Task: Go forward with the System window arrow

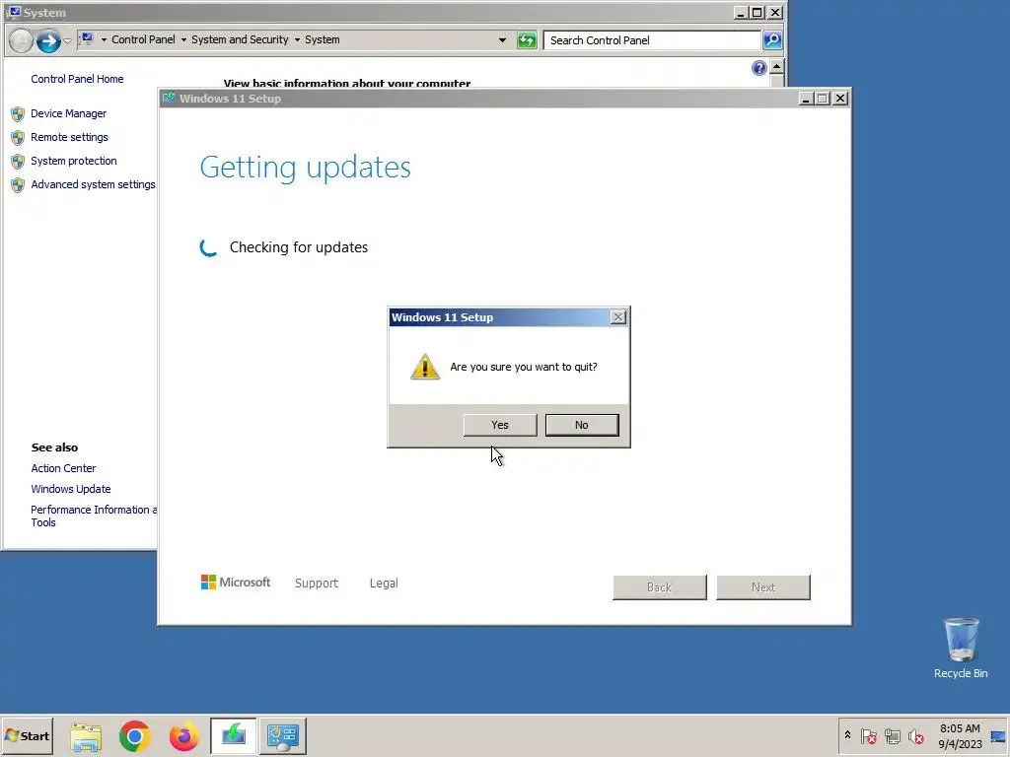Action: [48, 40]
